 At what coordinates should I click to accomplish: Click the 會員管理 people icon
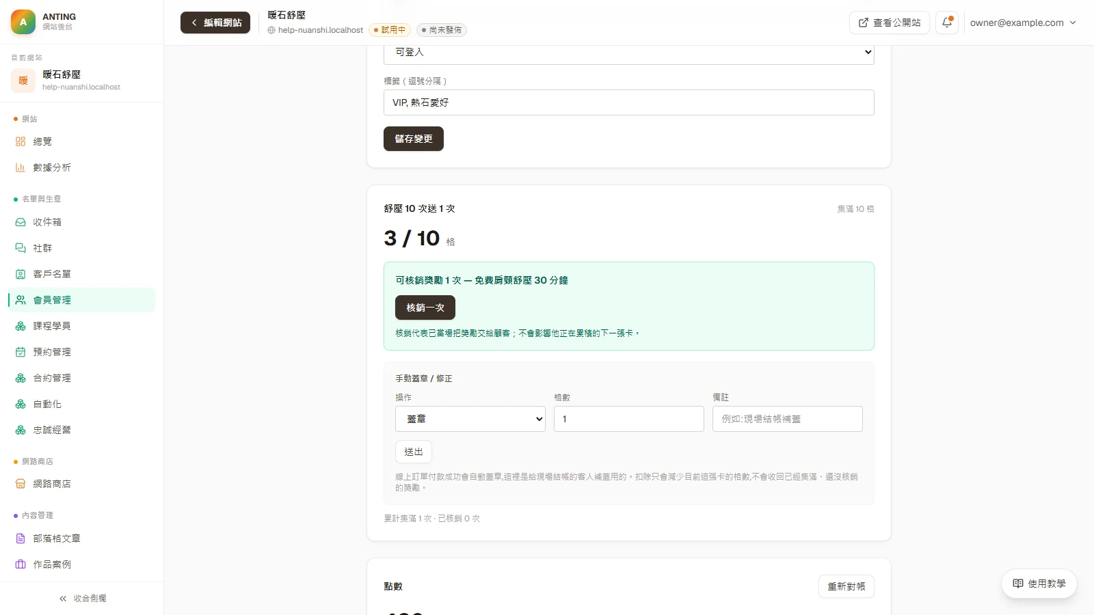point(21,300)
